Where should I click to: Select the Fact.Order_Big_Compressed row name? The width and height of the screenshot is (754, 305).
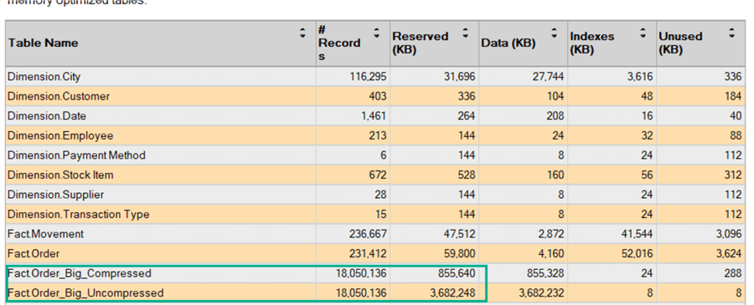tap(80, 273)
